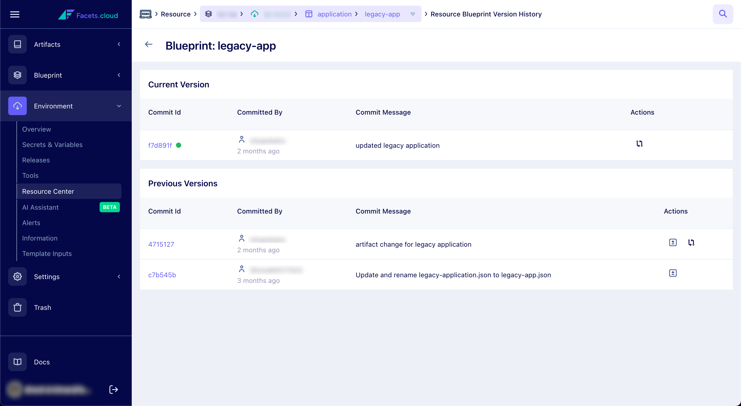Click the diff icon for commit c7b545b
The image size is (741, 406).
tap(673, 273)
